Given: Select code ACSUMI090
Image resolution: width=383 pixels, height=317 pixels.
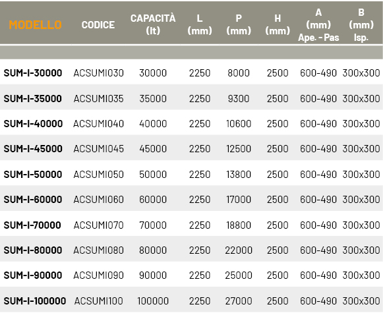Looking at the screenshot, I should (x=99, y=275).
